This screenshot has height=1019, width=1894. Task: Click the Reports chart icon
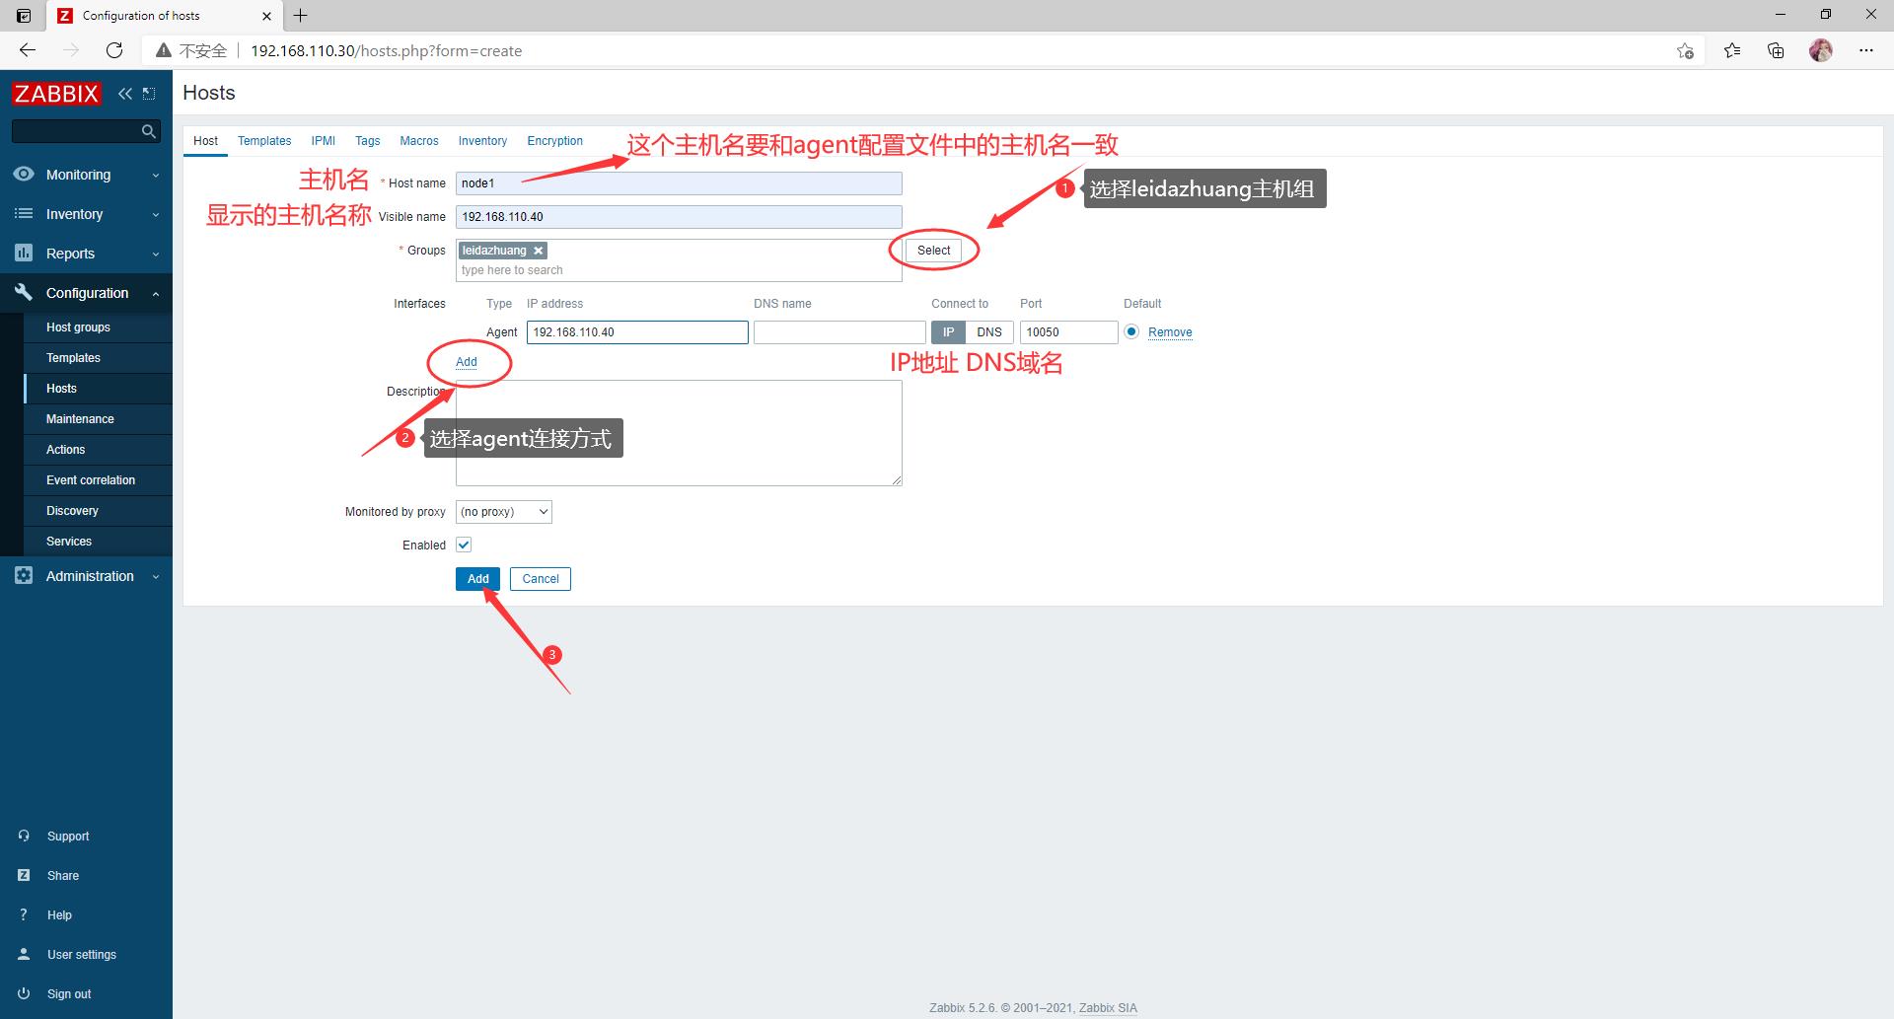[24, 253]
